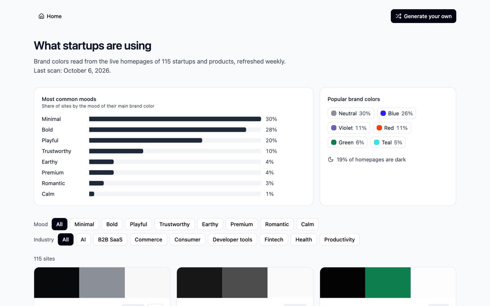Open the black and green palette card
This screenshot has width=490, height=306.
(388, 287)
